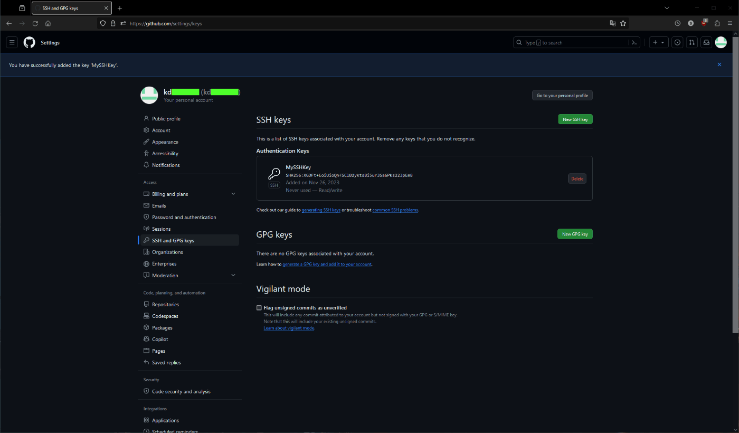Open a new browser tab
The width and height of the screenshot is (739, 433).
(120, 8)
